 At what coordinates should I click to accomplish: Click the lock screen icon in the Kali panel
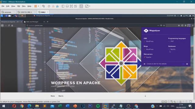coord(190,16)
